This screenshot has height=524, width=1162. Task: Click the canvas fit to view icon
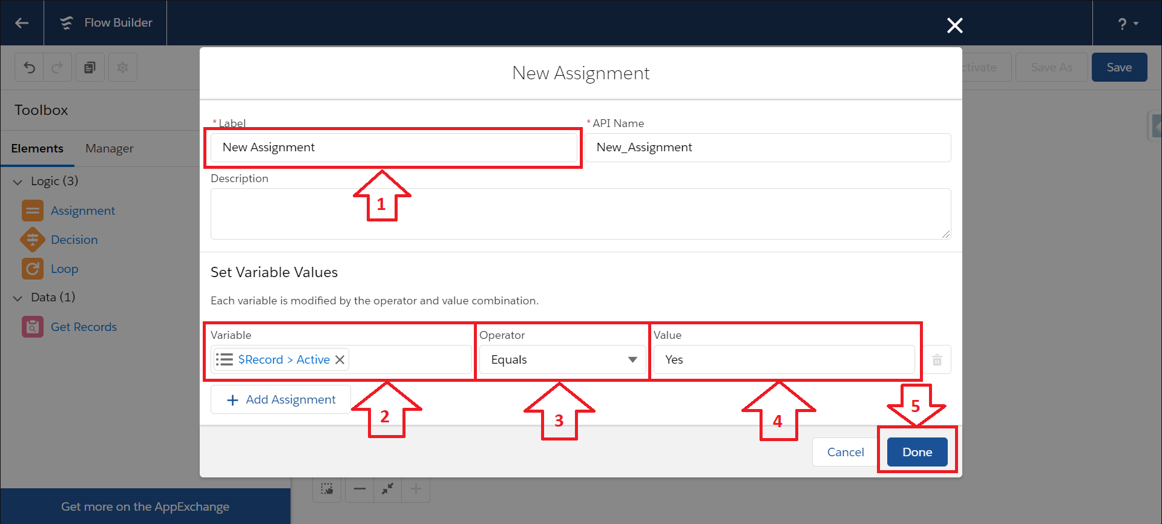[x=388, y=489]
